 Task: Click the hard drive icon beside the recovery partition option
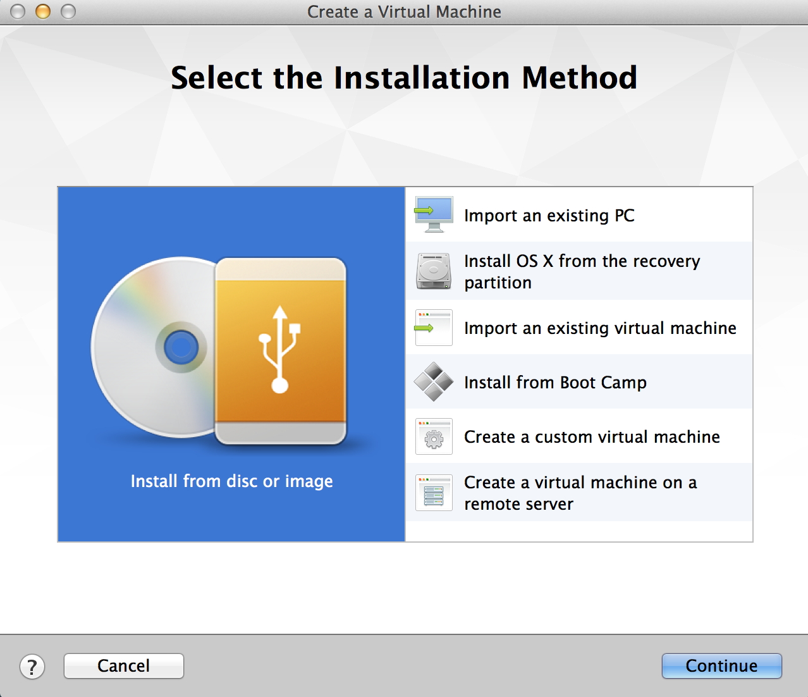(433, 271)
